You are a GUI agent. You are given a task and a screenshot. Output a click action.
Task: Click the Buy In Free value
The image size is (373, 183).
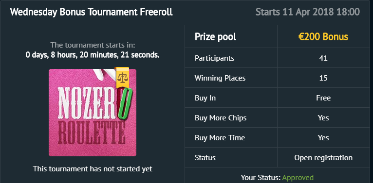point(323,98)
